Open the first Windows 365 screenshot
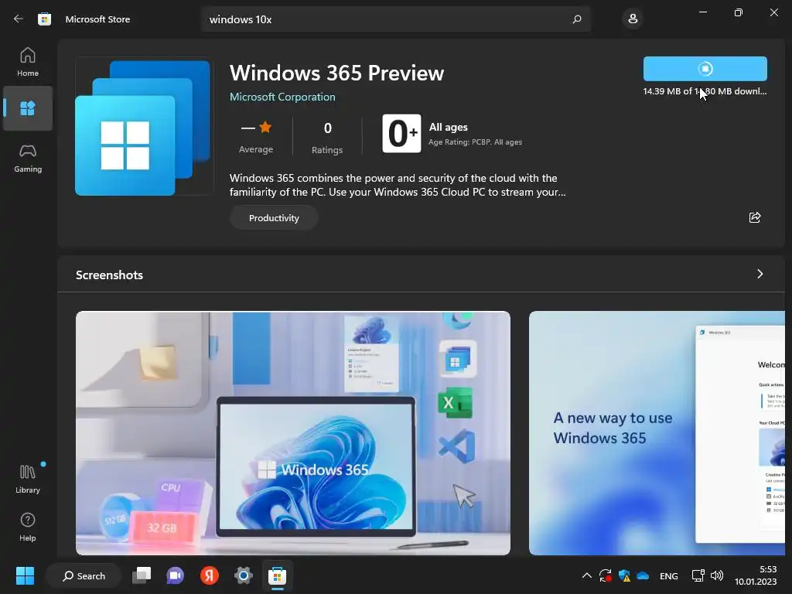Image resolution: width=792 pixels, height=594 pixels. [293, 433]
